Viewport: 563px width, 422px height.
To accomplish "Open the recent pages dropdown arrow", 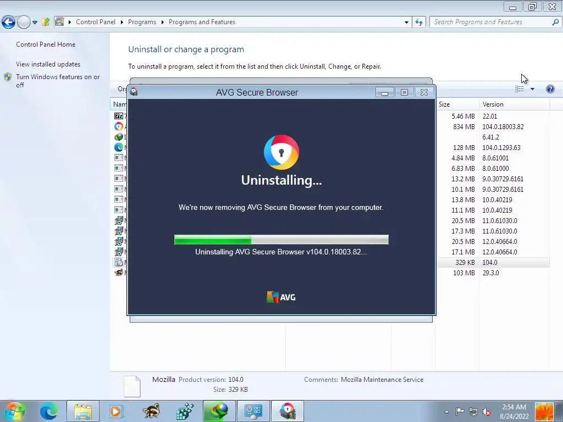I will click(x=35, y=22).
